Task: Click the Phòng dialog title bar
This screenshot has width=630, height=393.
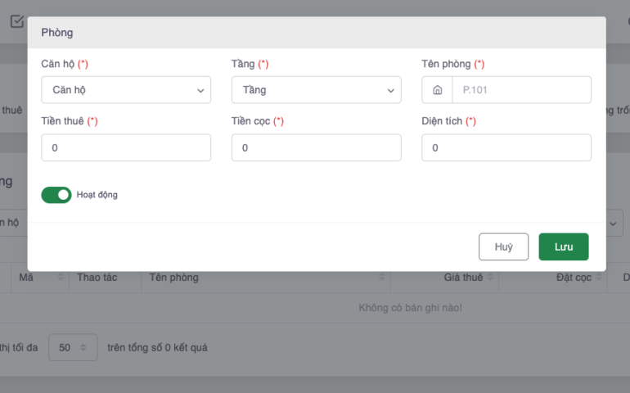Action: tap(317, 33)
